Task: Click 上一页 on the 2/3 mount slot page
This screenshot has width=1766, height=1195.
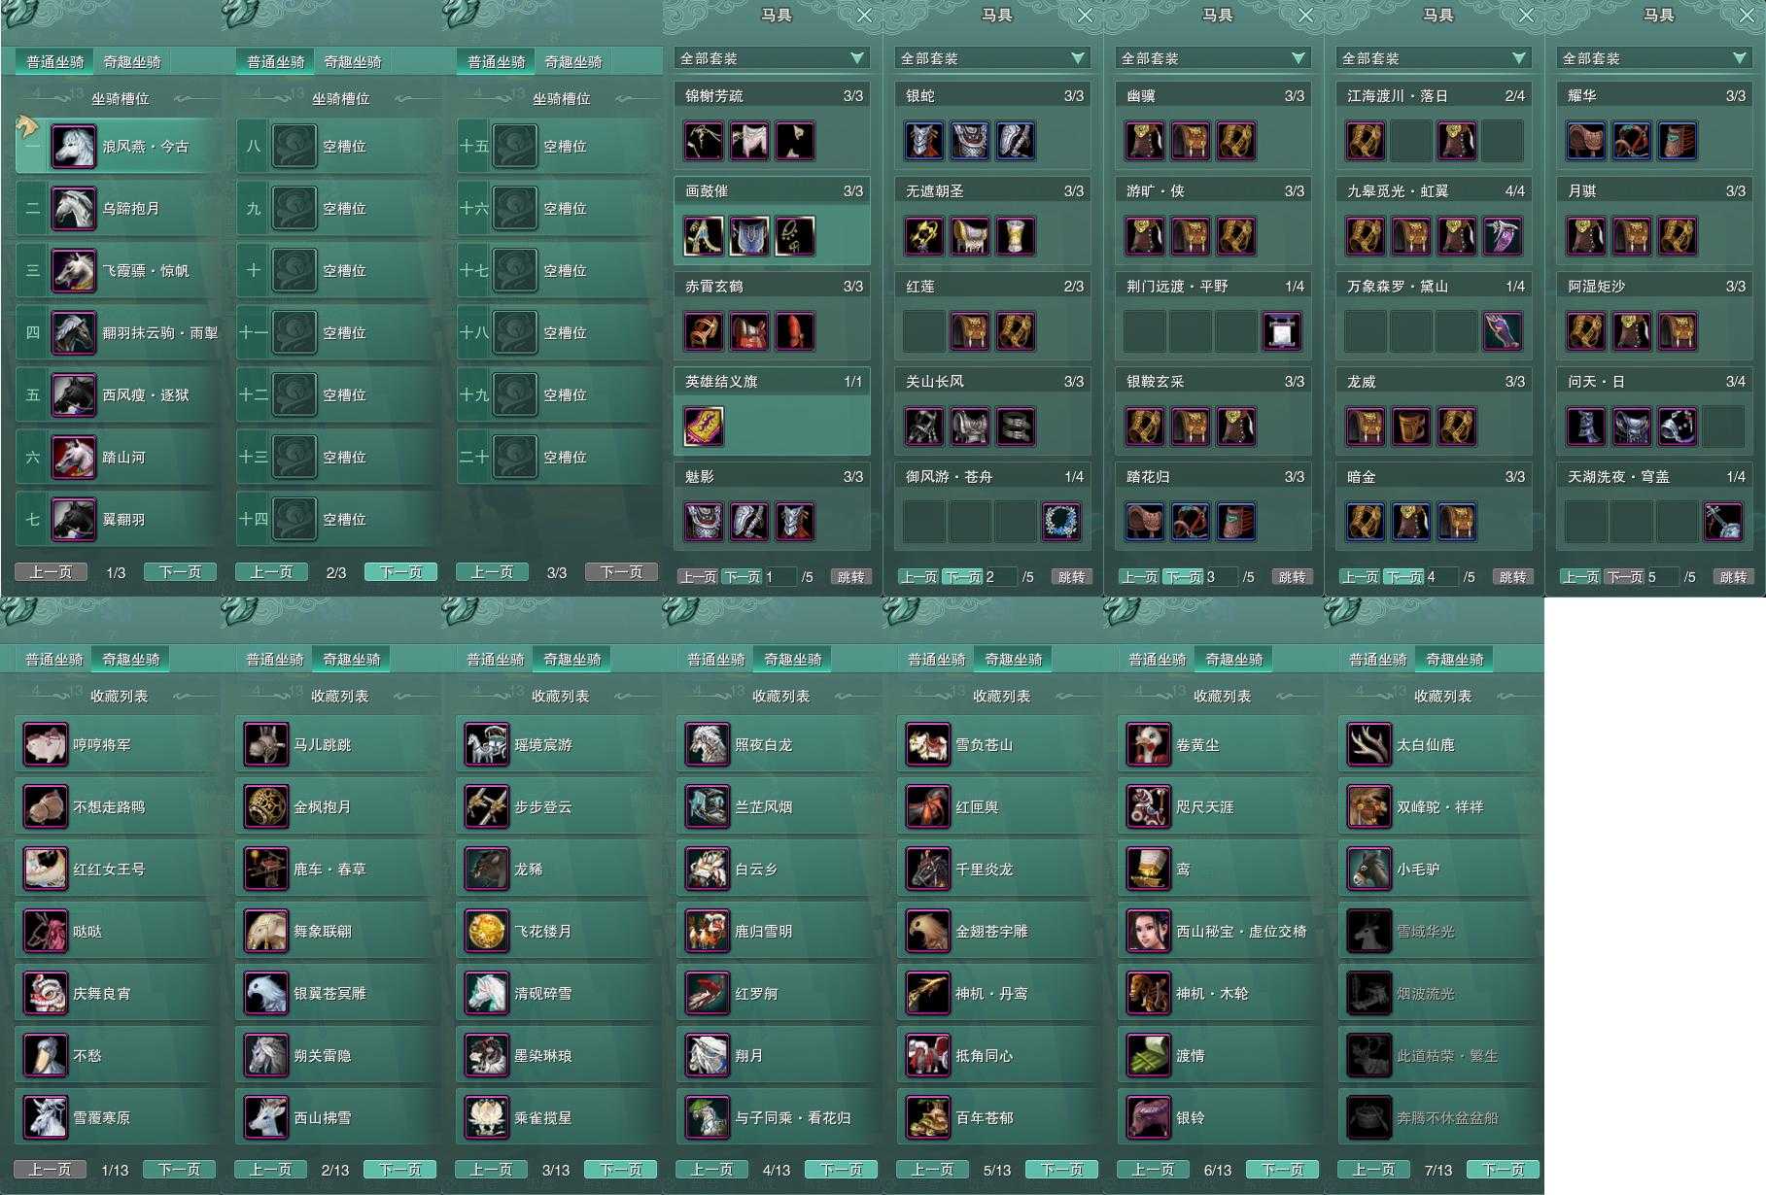Action: [x=272, y=572]
